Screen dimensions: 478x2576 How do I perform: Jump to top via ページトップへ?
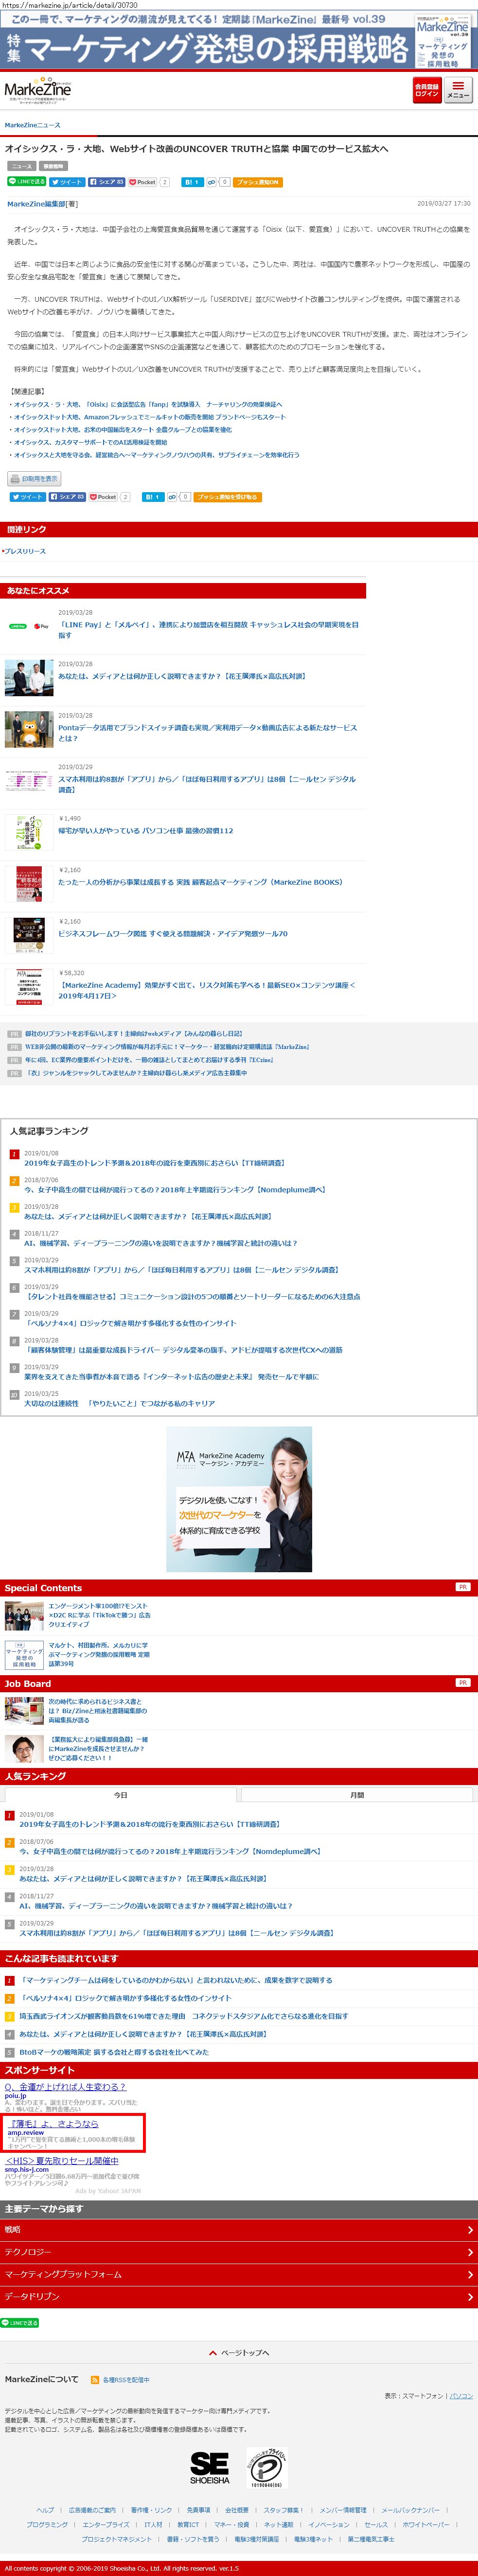pyautogui.click(x=239, y=2353)
